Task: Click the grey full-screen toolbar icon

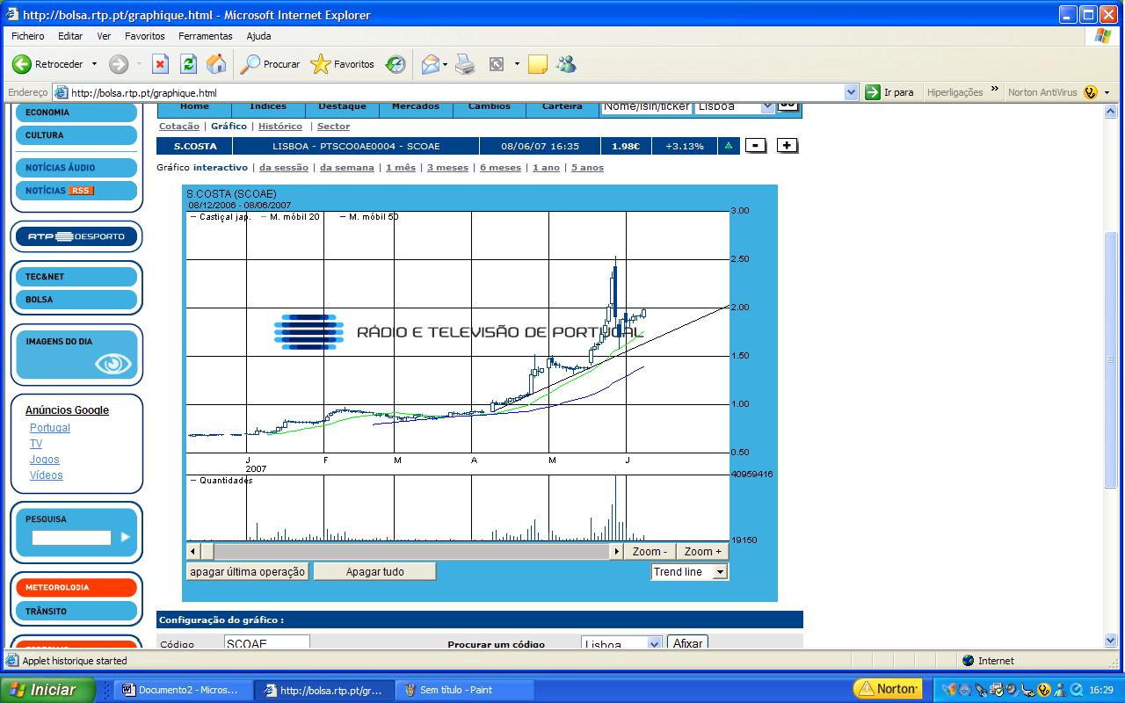Action: coord(497,64)
